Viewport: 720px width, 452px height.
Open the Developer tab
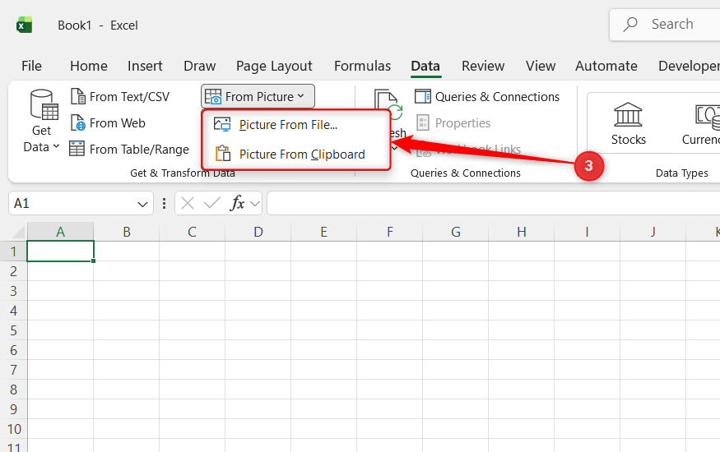coord(688,66)
